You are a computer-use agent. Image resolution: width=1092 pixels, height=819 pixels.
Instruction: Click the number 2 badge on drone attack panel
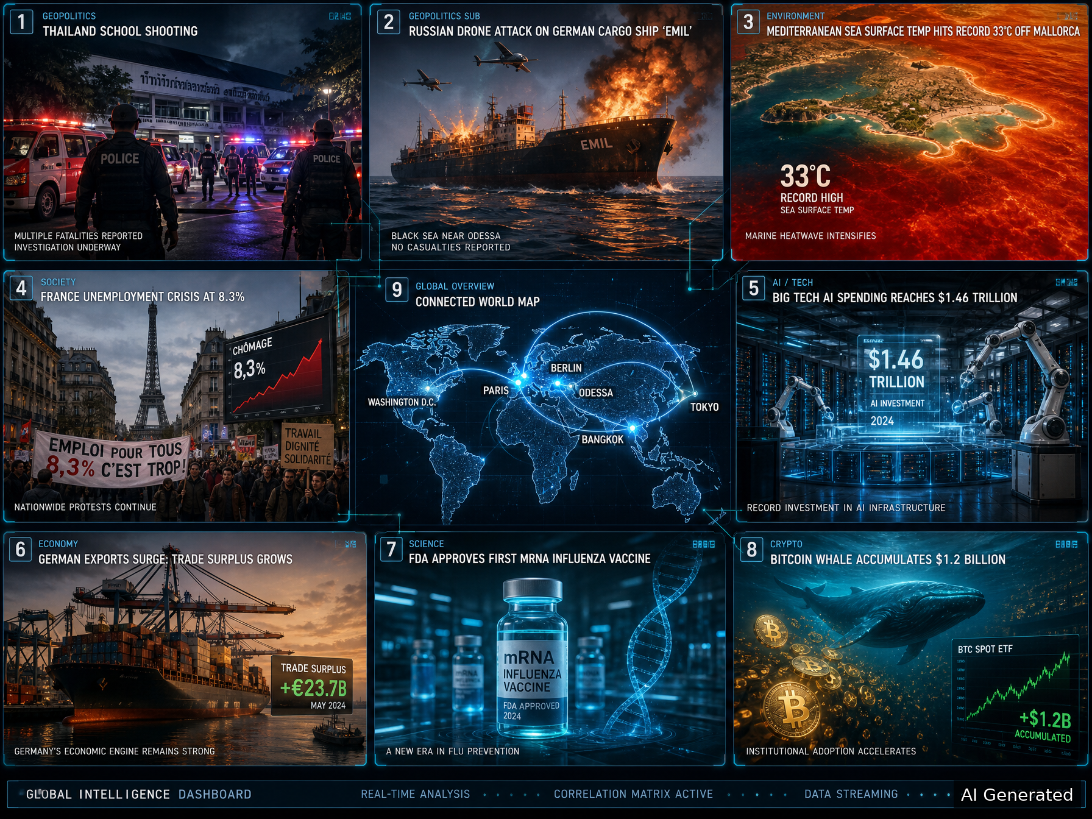[x=389, y=22]
